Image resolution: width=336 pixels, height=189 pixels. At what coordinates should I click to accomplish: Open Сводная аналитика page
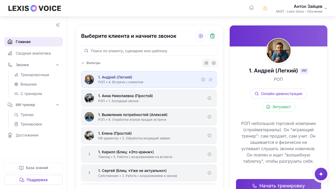[33, 53]
